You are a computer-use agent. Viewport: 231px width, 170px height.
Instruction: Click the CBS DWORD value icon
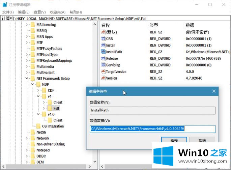(103, 38)
